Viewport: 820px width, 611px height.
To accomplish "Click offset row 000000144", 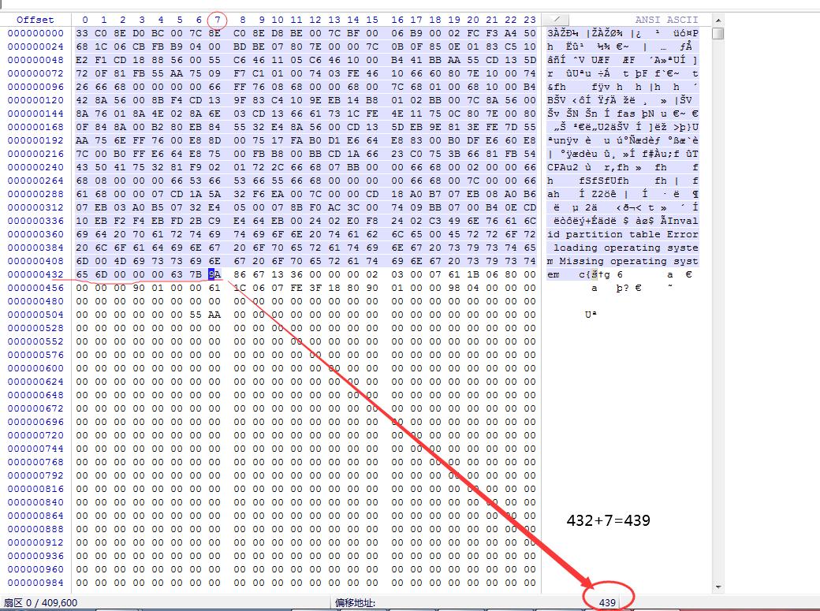I will [x=35, y=114].
